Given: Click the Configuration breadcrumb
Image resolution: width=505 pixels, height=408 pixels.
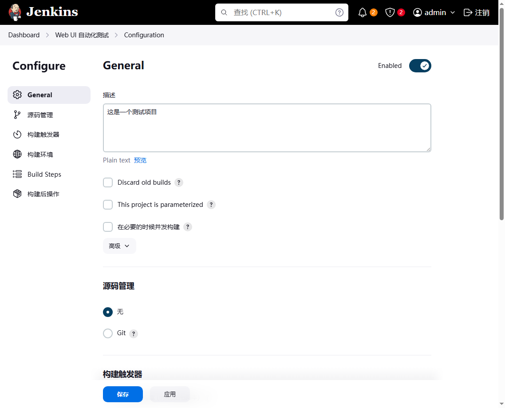Looking at the screenshot, I should click(144, 35).
